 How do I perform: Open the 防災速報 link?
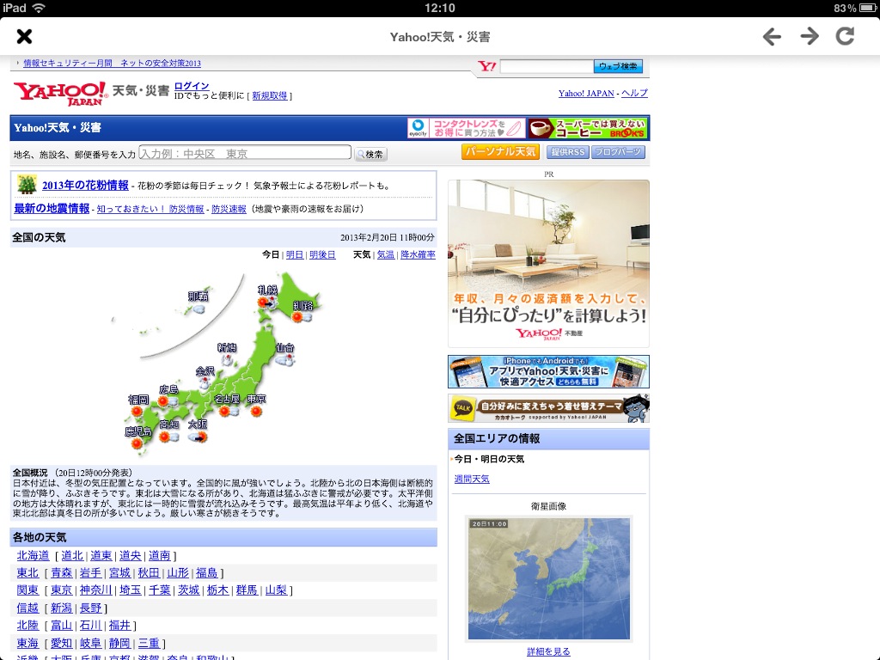(x=229, y=209)
